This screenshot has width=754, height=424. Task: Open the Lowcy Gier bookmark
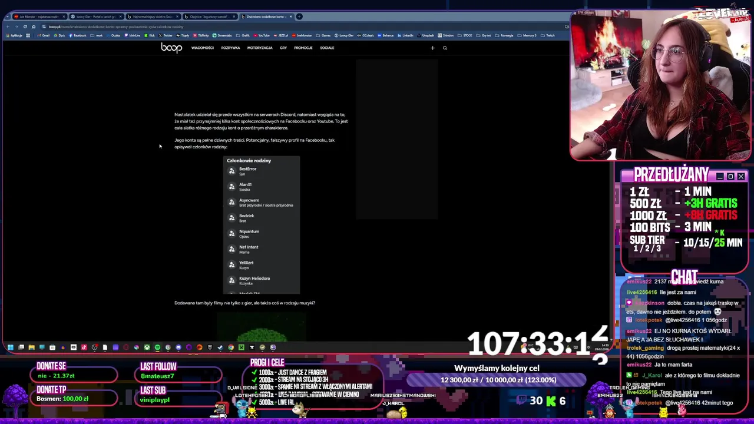click(343, 35)
